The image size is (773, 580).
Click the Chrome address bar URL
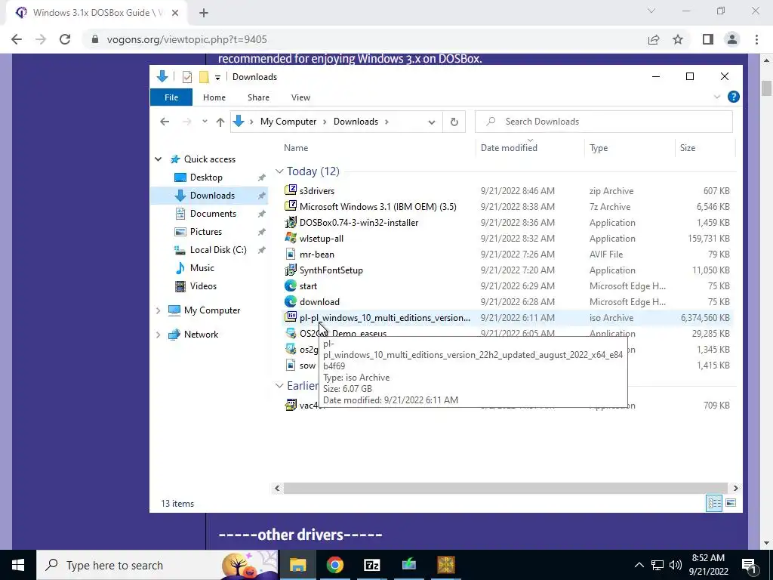coord(187,39)
